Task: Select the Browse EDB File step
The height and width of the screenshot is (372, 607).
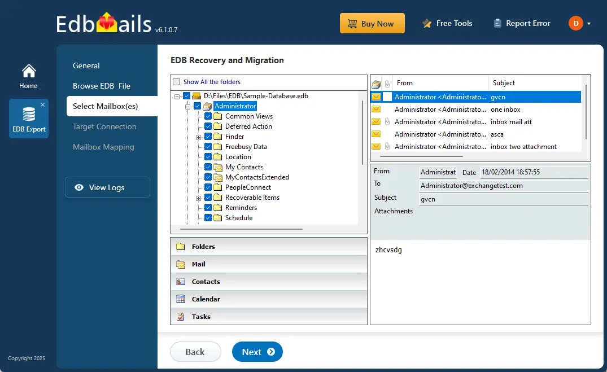Action: click(102, 86)
